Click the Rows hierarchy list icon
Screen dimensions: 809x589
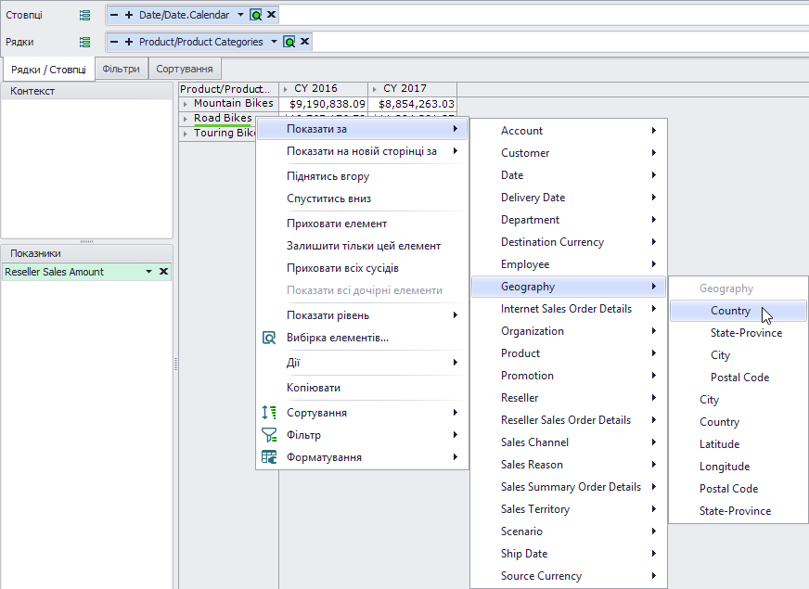[x=84, y=42]
